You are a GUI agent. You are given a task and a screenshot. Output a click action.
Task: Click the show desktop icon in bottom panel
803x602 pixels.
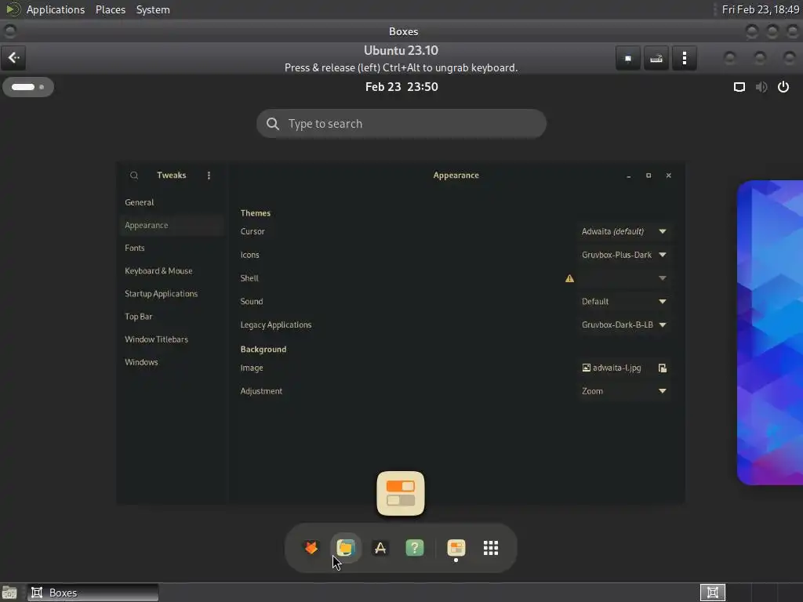tap(9, 593)
